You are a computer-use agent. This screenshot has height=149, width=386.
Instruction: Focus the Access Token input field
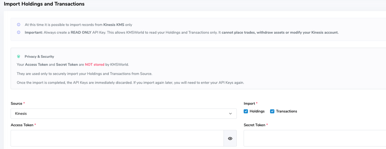coord(117,138)
